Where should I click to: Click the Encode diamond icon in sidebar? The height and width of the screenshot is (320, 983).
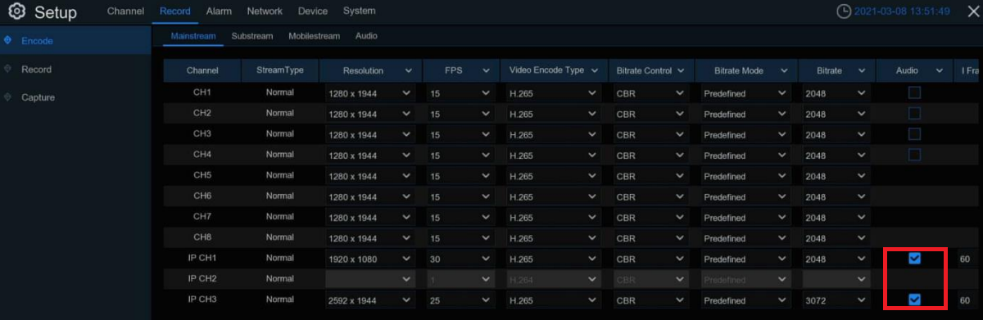[7, 40]
